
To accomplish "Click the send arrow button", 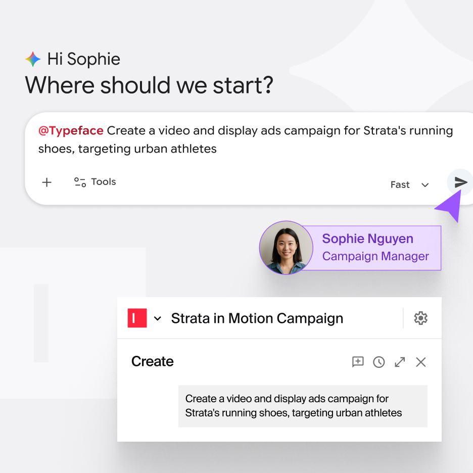I will pos(460,182).
